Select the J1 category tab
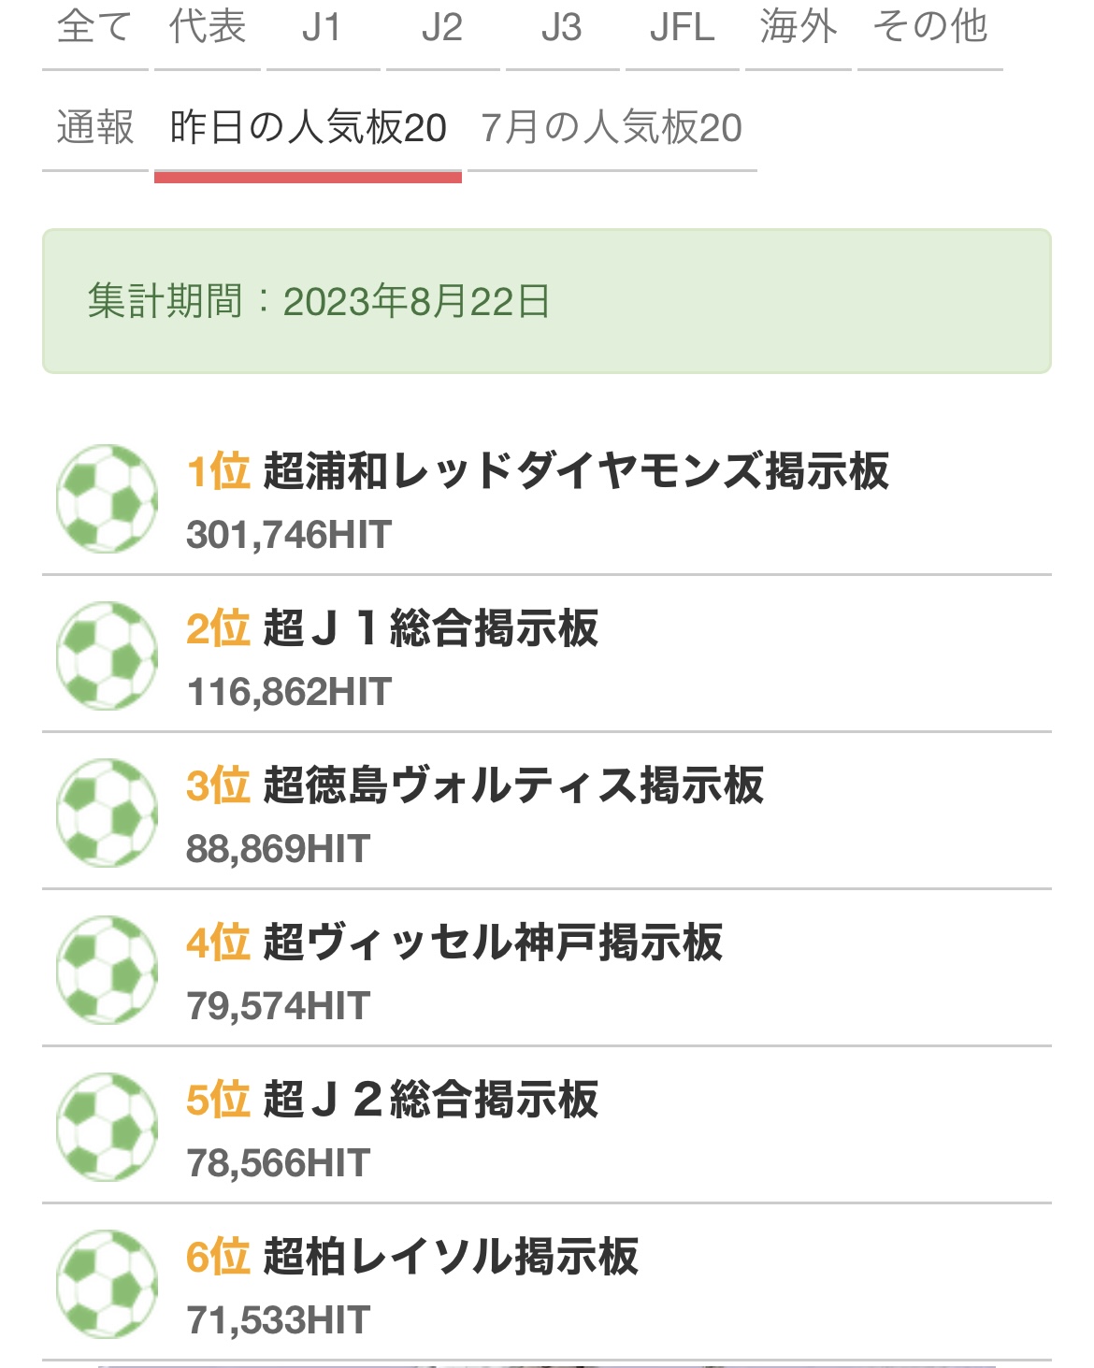This screenshot has width=1094, height=1368. pyautogui.click(x=323, y=28)
